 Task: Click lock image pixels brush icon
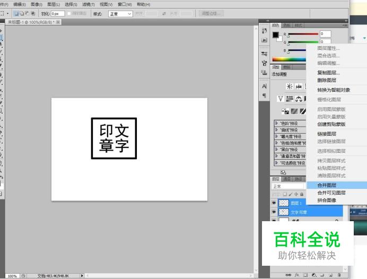tap(291, 194)
